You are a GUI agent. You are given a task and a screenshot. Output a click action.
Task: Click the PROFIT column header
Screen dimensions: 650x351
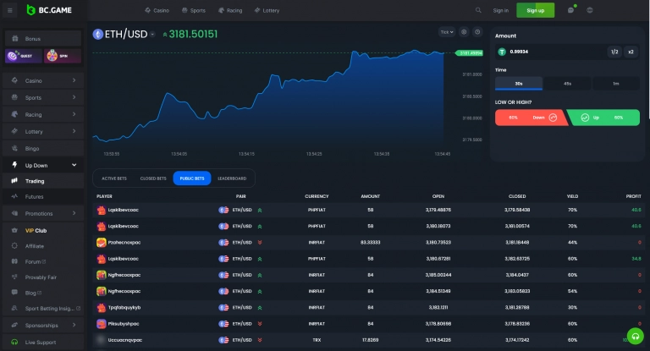coord(633,196)
